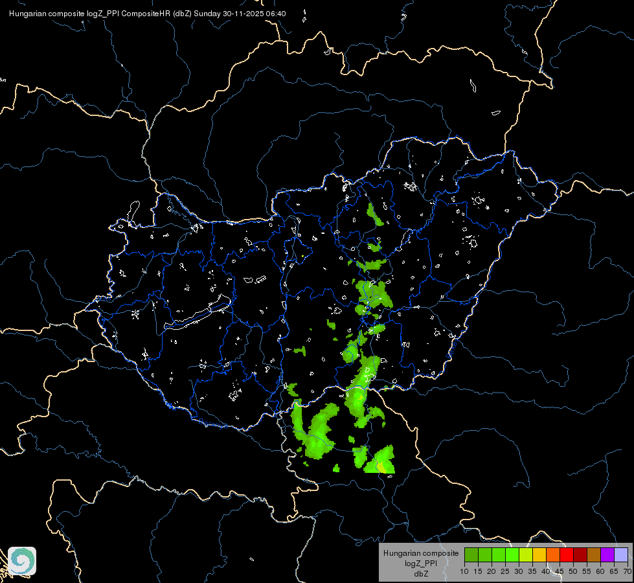Screen dimensions: 634x583
Task: Click the brown 55–60 dBZ legend swatch
Action: 594,554
